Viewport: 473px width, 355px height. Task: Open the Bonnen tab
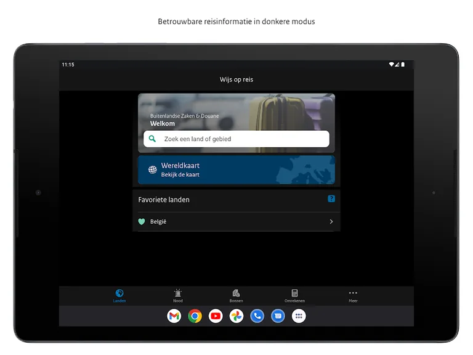click(x=236, y=296)
